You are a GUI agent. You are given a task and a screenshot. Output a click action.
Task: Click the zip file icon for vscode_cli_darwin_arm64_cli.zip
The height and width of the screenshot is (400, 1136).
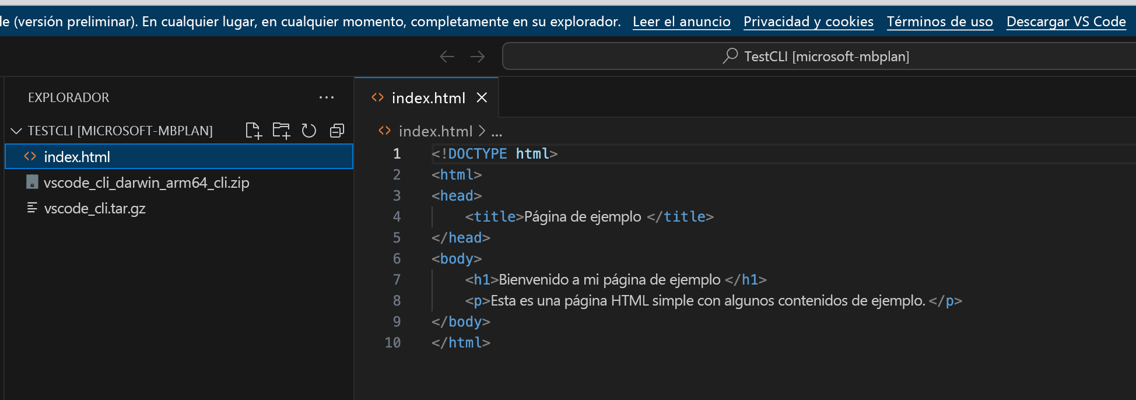pos(32,183)
